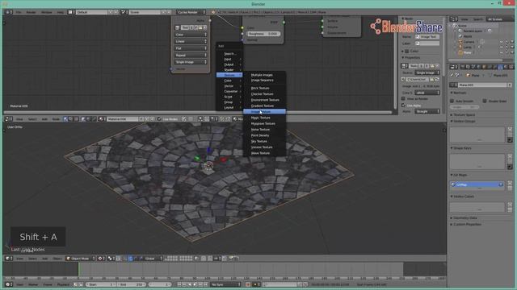Open the No Sync dropdown in timeline

[226, 284]
